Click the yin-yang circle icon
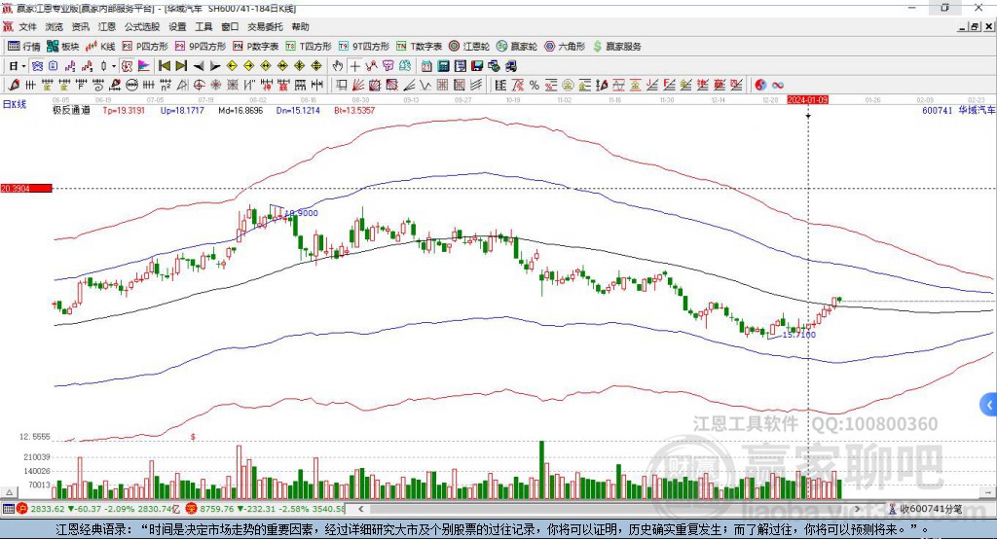The width and height of the screenshot is (997, 539). point(759,85)
